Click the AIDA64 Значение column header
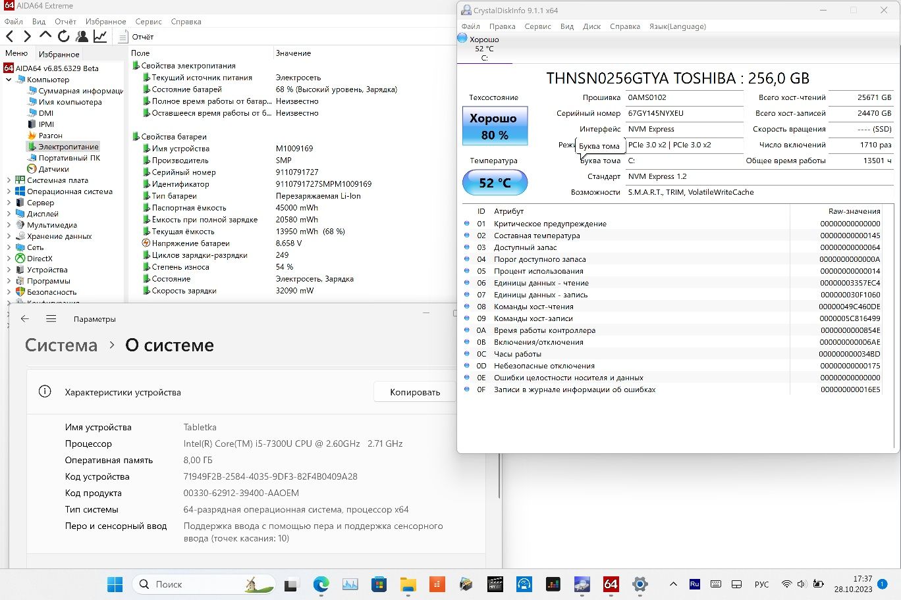Screen dimensions: 901x600 coord(294,53)
